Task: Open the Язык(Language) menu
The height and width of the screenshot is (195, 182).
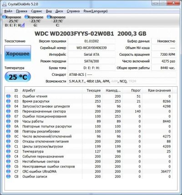Action: pyautogui.click(x=96, y=11)
